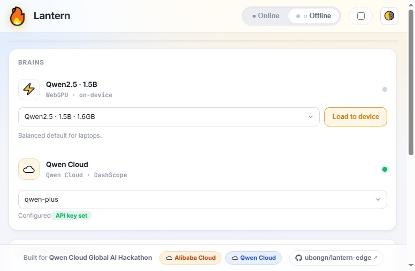Screen dimensions: 415x271
Task: Switch to Online mode
Action: click(266, 16)
